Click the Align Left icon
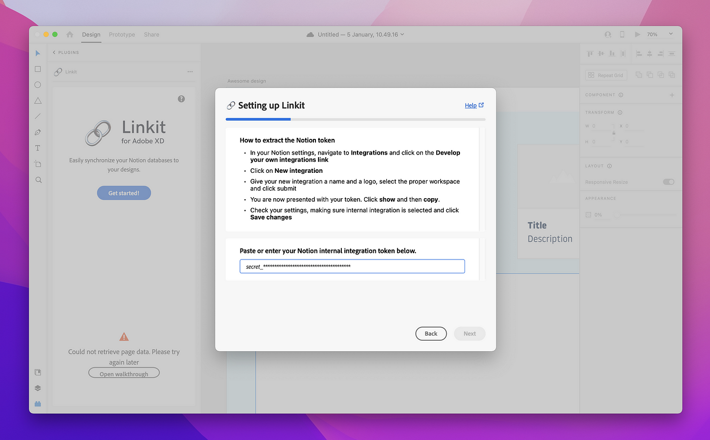Image resolution: width=710 pixels, height=440 pixels. coord(639,53)
